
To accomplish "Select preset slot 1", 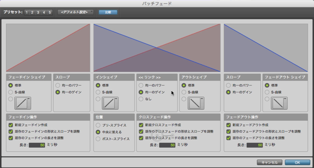I will click(27, 12).
